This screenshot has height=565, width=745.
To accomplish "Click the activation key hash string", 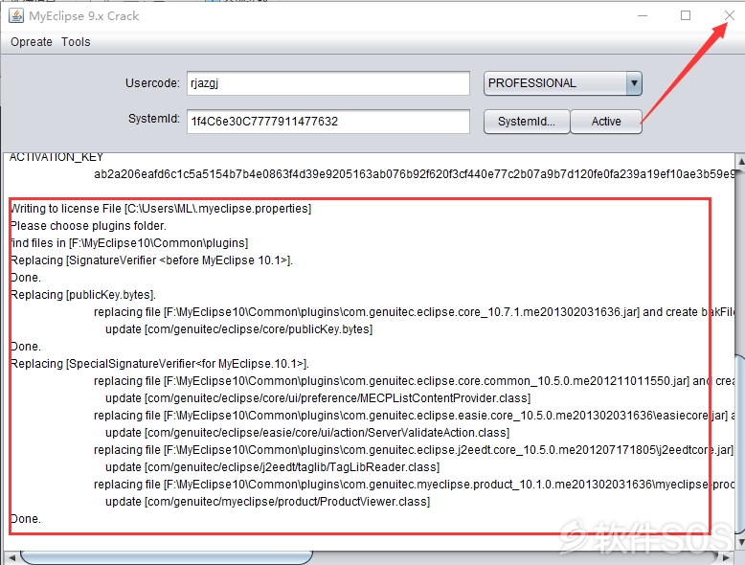I will click(x=415, y=174).
